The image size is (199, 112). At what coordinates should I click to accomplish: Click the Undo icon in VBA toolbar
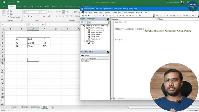(x=107, y=16)
